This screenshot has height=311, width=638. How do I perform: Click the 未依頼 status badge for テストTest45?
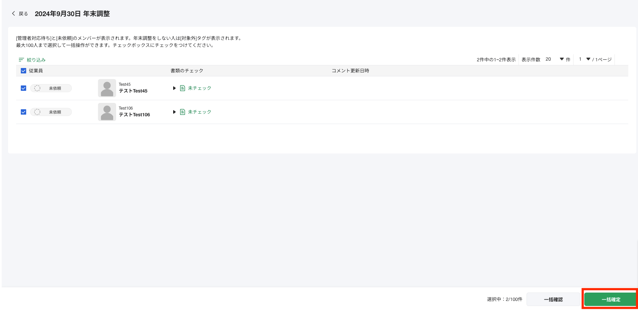tap(51, 88)
